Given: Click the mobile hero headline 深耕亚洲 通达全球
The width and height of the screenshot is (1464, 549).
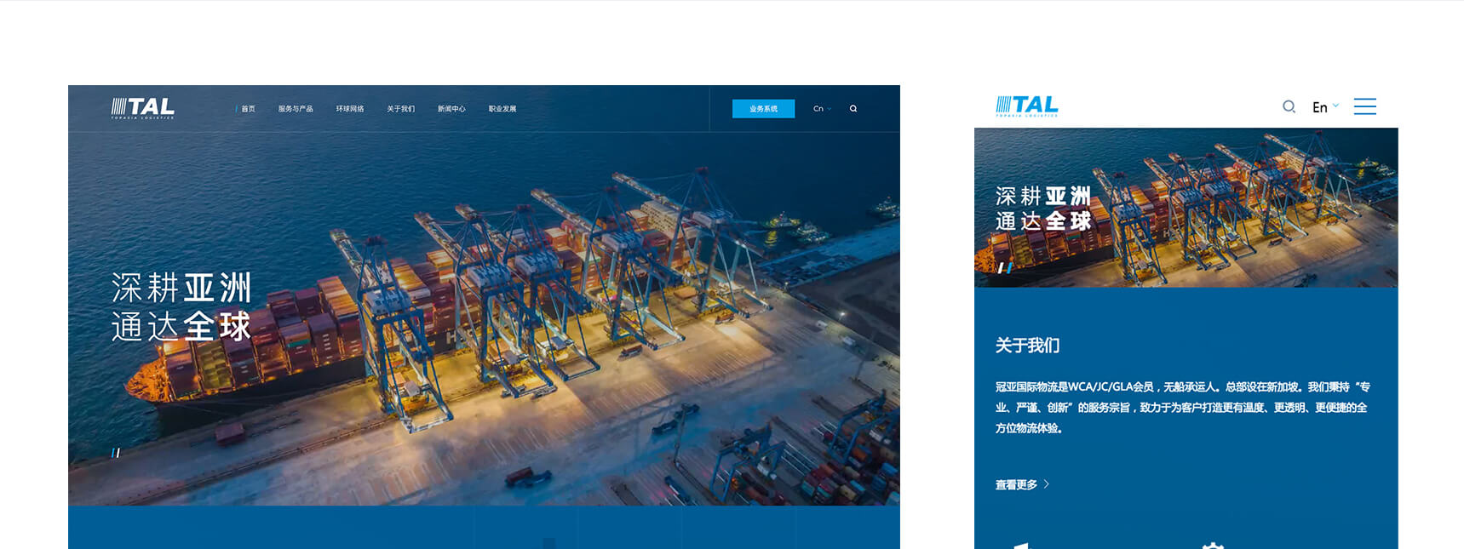Looking at the screenshot, I should click(x=1043, y=209).
